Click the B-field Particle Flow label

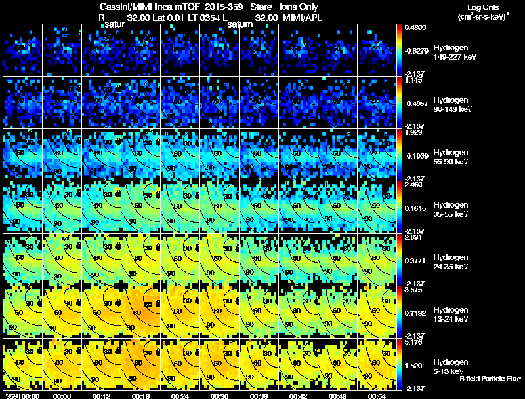tap(490, 379)
